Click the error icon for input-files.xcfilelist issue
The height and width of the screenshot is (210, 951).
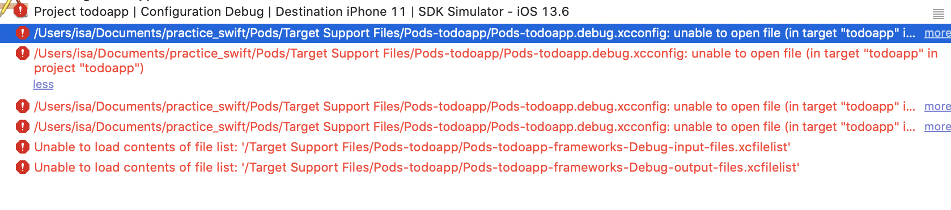(x=22, y=147)
